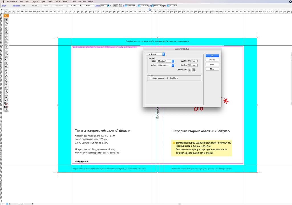Open the Opacity value dropdown arrow
Image resolution: width=292 pixels, height=205 pixels.
[x=108, y=6]
